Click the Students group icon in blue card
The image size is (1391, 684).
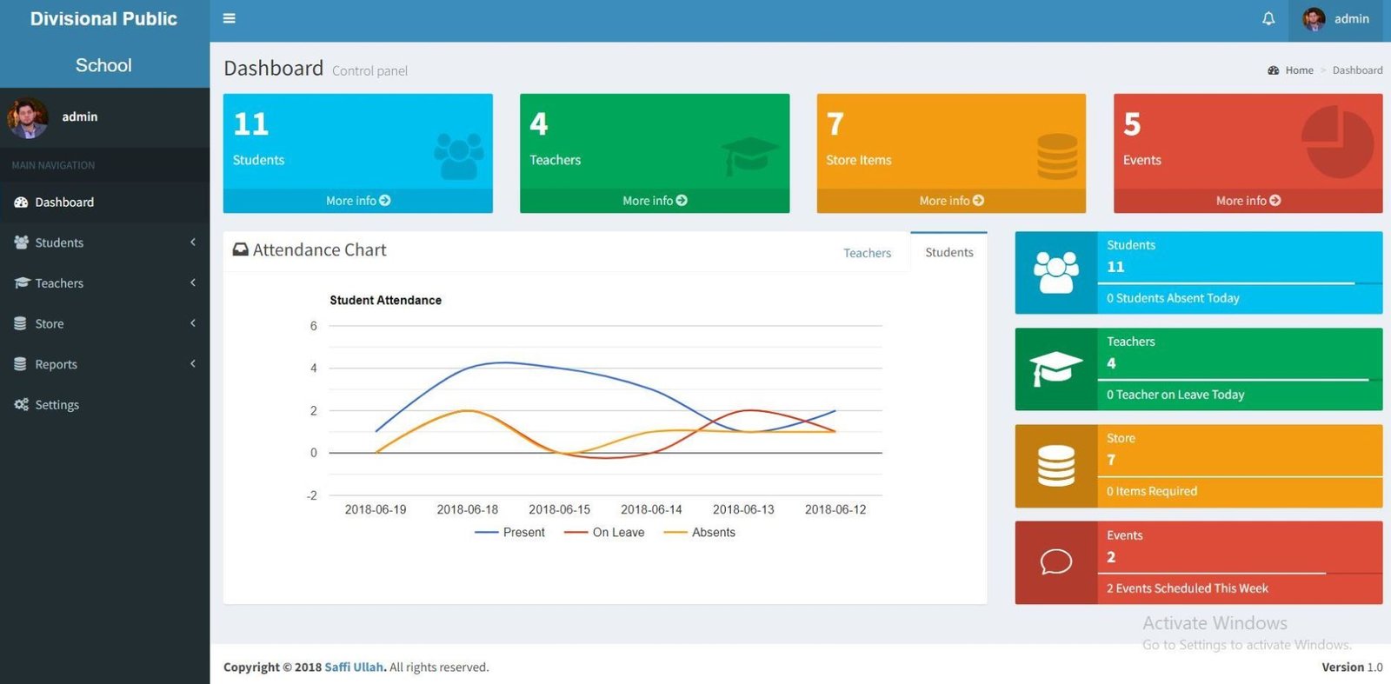coord(458,156)
